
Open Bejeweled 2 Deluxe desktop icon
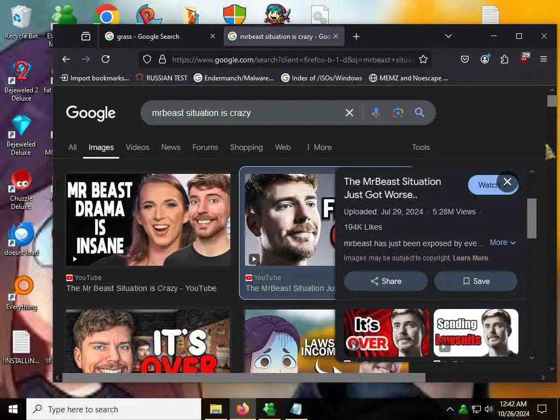(21, 81)
